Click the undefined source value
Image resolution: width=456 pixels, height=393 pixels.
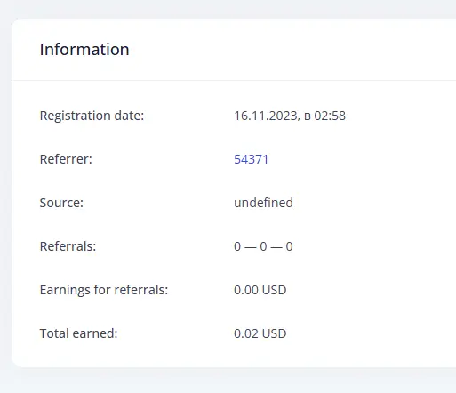(263, 203)
